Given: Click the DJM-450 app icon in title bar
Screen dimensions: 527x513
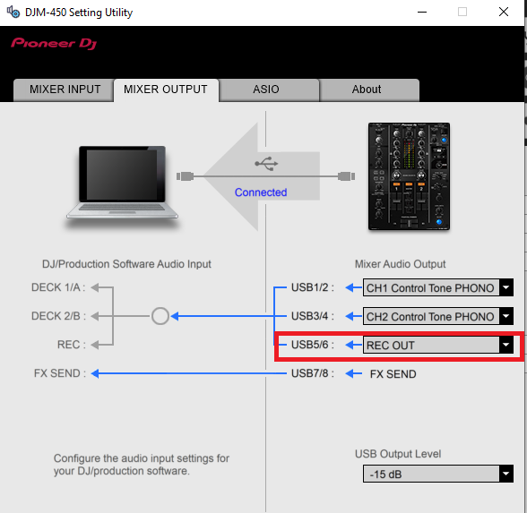Looking at the screenshot, I should click(x=13, y=13).
